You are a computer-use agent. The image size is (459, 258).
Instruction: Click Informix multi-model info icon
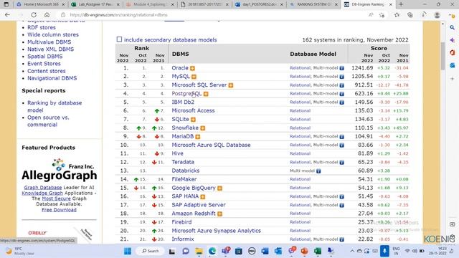[x=341, y=239]
